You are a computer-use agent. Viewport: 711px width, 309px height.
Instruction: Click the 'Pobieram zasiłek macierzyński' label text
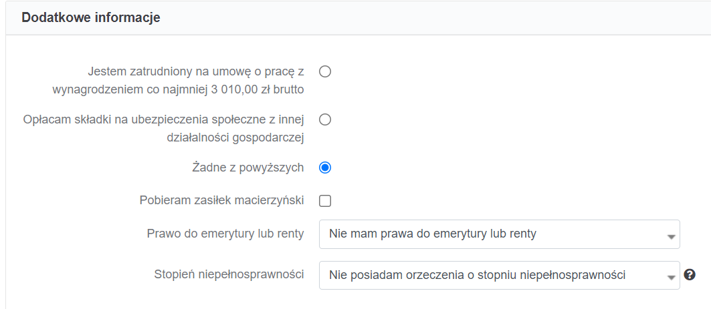coord(222,200)
